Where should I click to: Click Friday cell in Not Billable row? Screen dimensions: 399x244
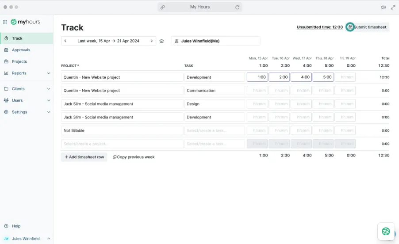click(x=345, y=131)
